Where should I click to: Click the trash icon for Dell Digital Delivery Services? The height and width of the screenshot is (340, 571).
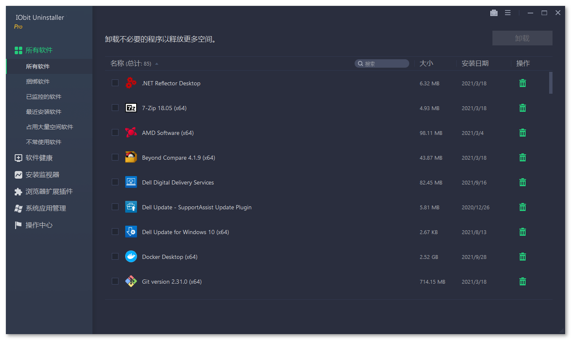click(x=523, y=182)
